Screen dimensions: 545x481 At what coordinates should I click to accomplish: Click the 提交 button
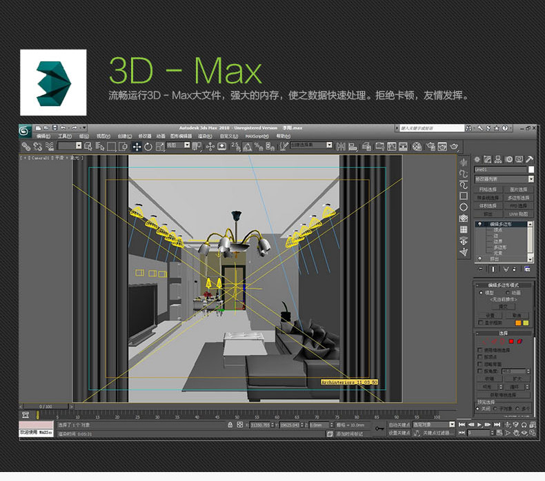(503, 307)
